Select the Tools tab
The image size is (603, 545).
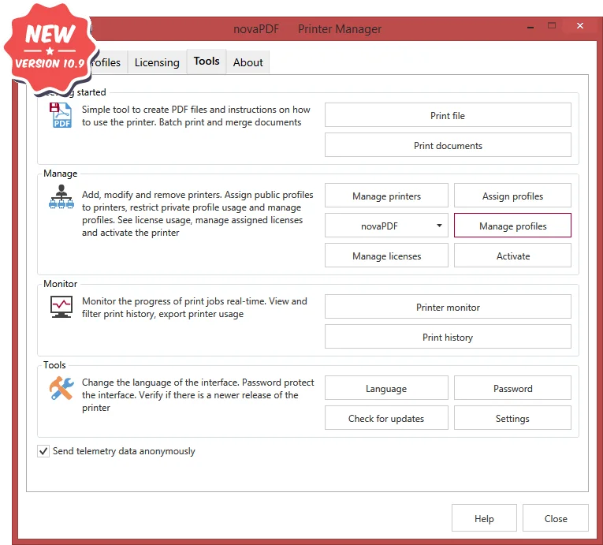(x=207, y=62)
